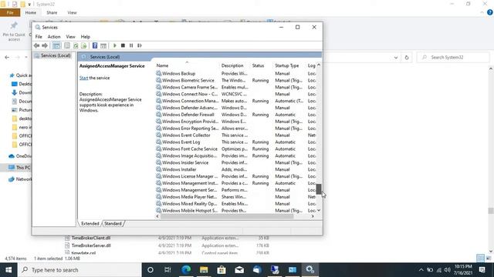Image resolution: width=494 pixels, height=277 pixels.
Task: Switch to the Standard tab
Action: click(113, 224)
